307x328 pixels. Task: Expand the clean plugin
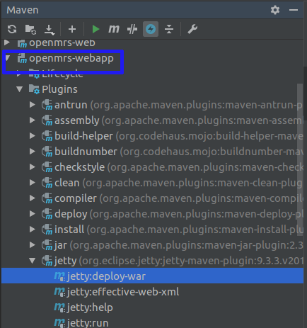click(33, 183)
